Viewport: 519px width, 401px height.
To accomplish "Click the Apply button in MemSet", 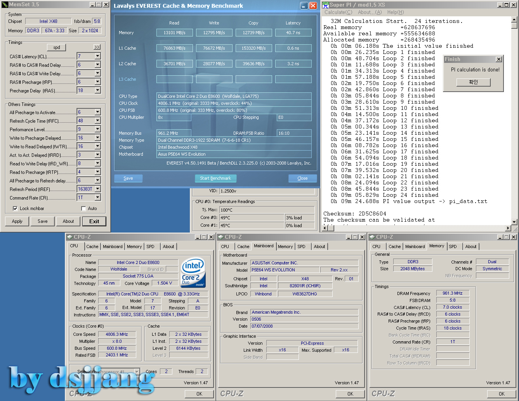I will (x=17, y=221).
